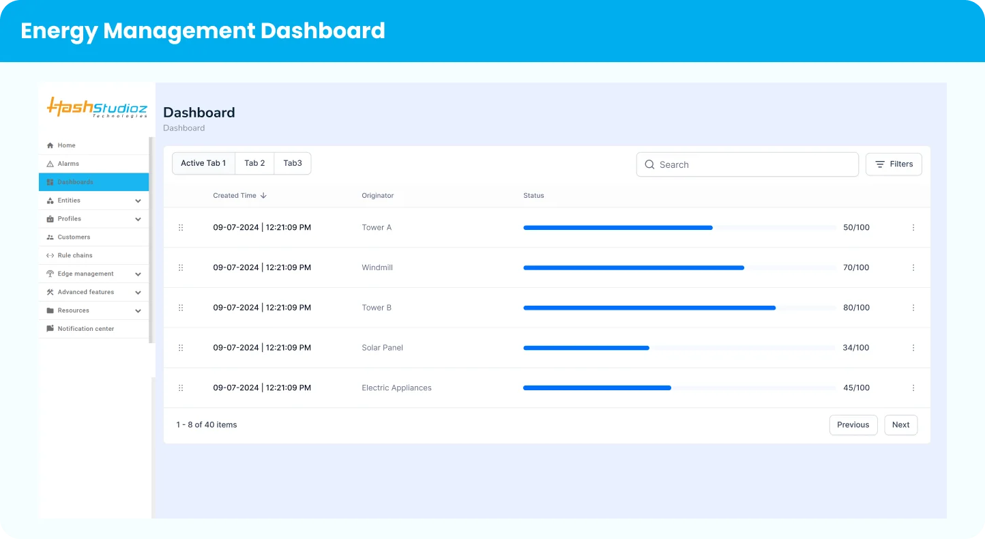Click the drag handle on Tower B row

(x=181, y=308)
